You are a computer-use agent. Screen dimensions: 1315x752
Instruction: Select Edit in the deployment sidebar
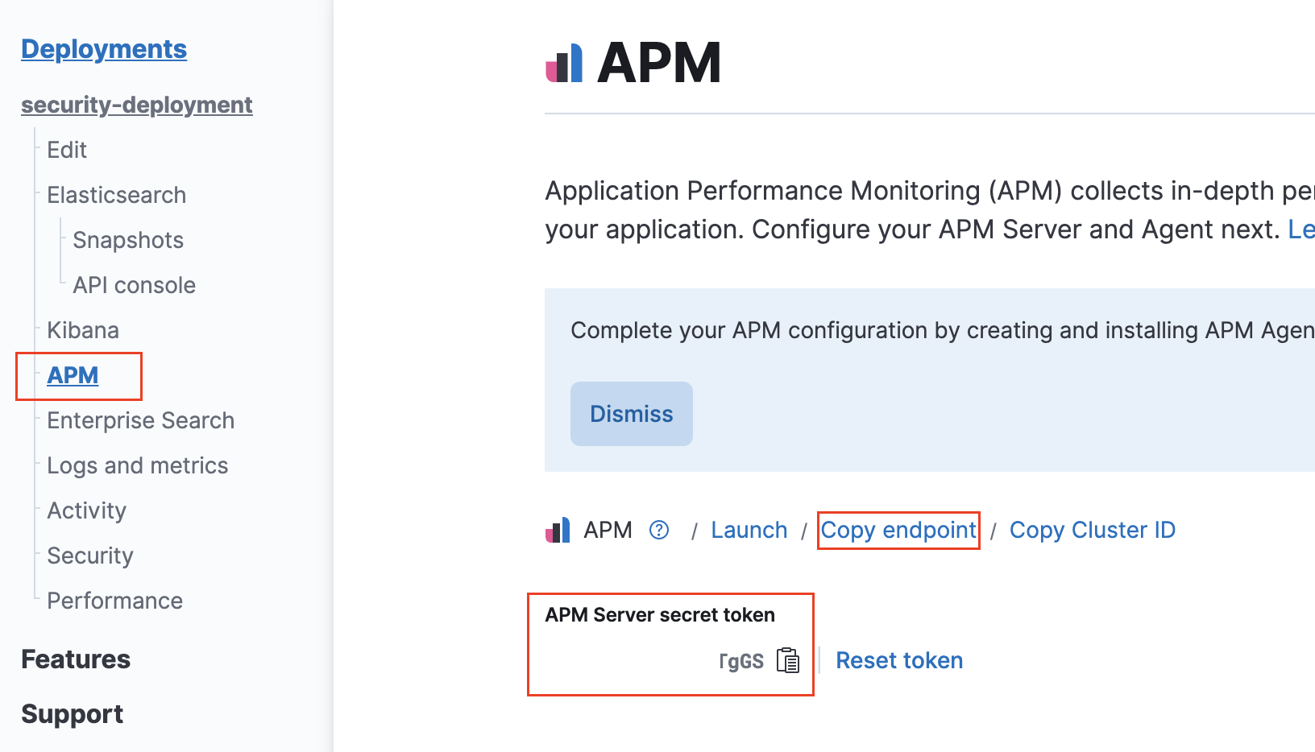click(x=66, y=149)
